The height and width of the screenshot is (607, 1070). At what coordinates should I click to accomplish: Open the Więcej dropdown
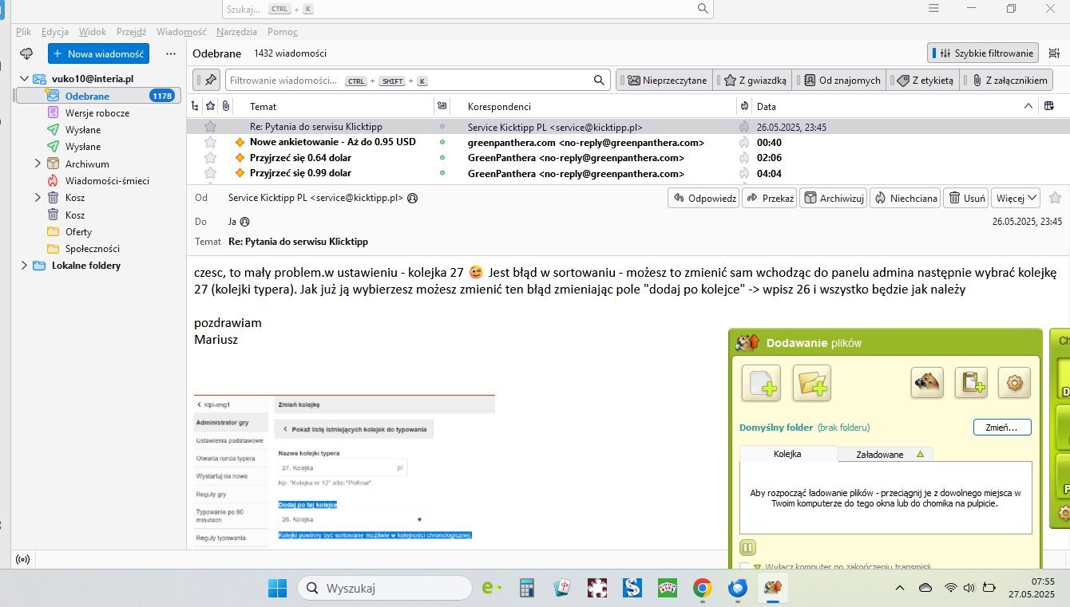pos(1016,198)
